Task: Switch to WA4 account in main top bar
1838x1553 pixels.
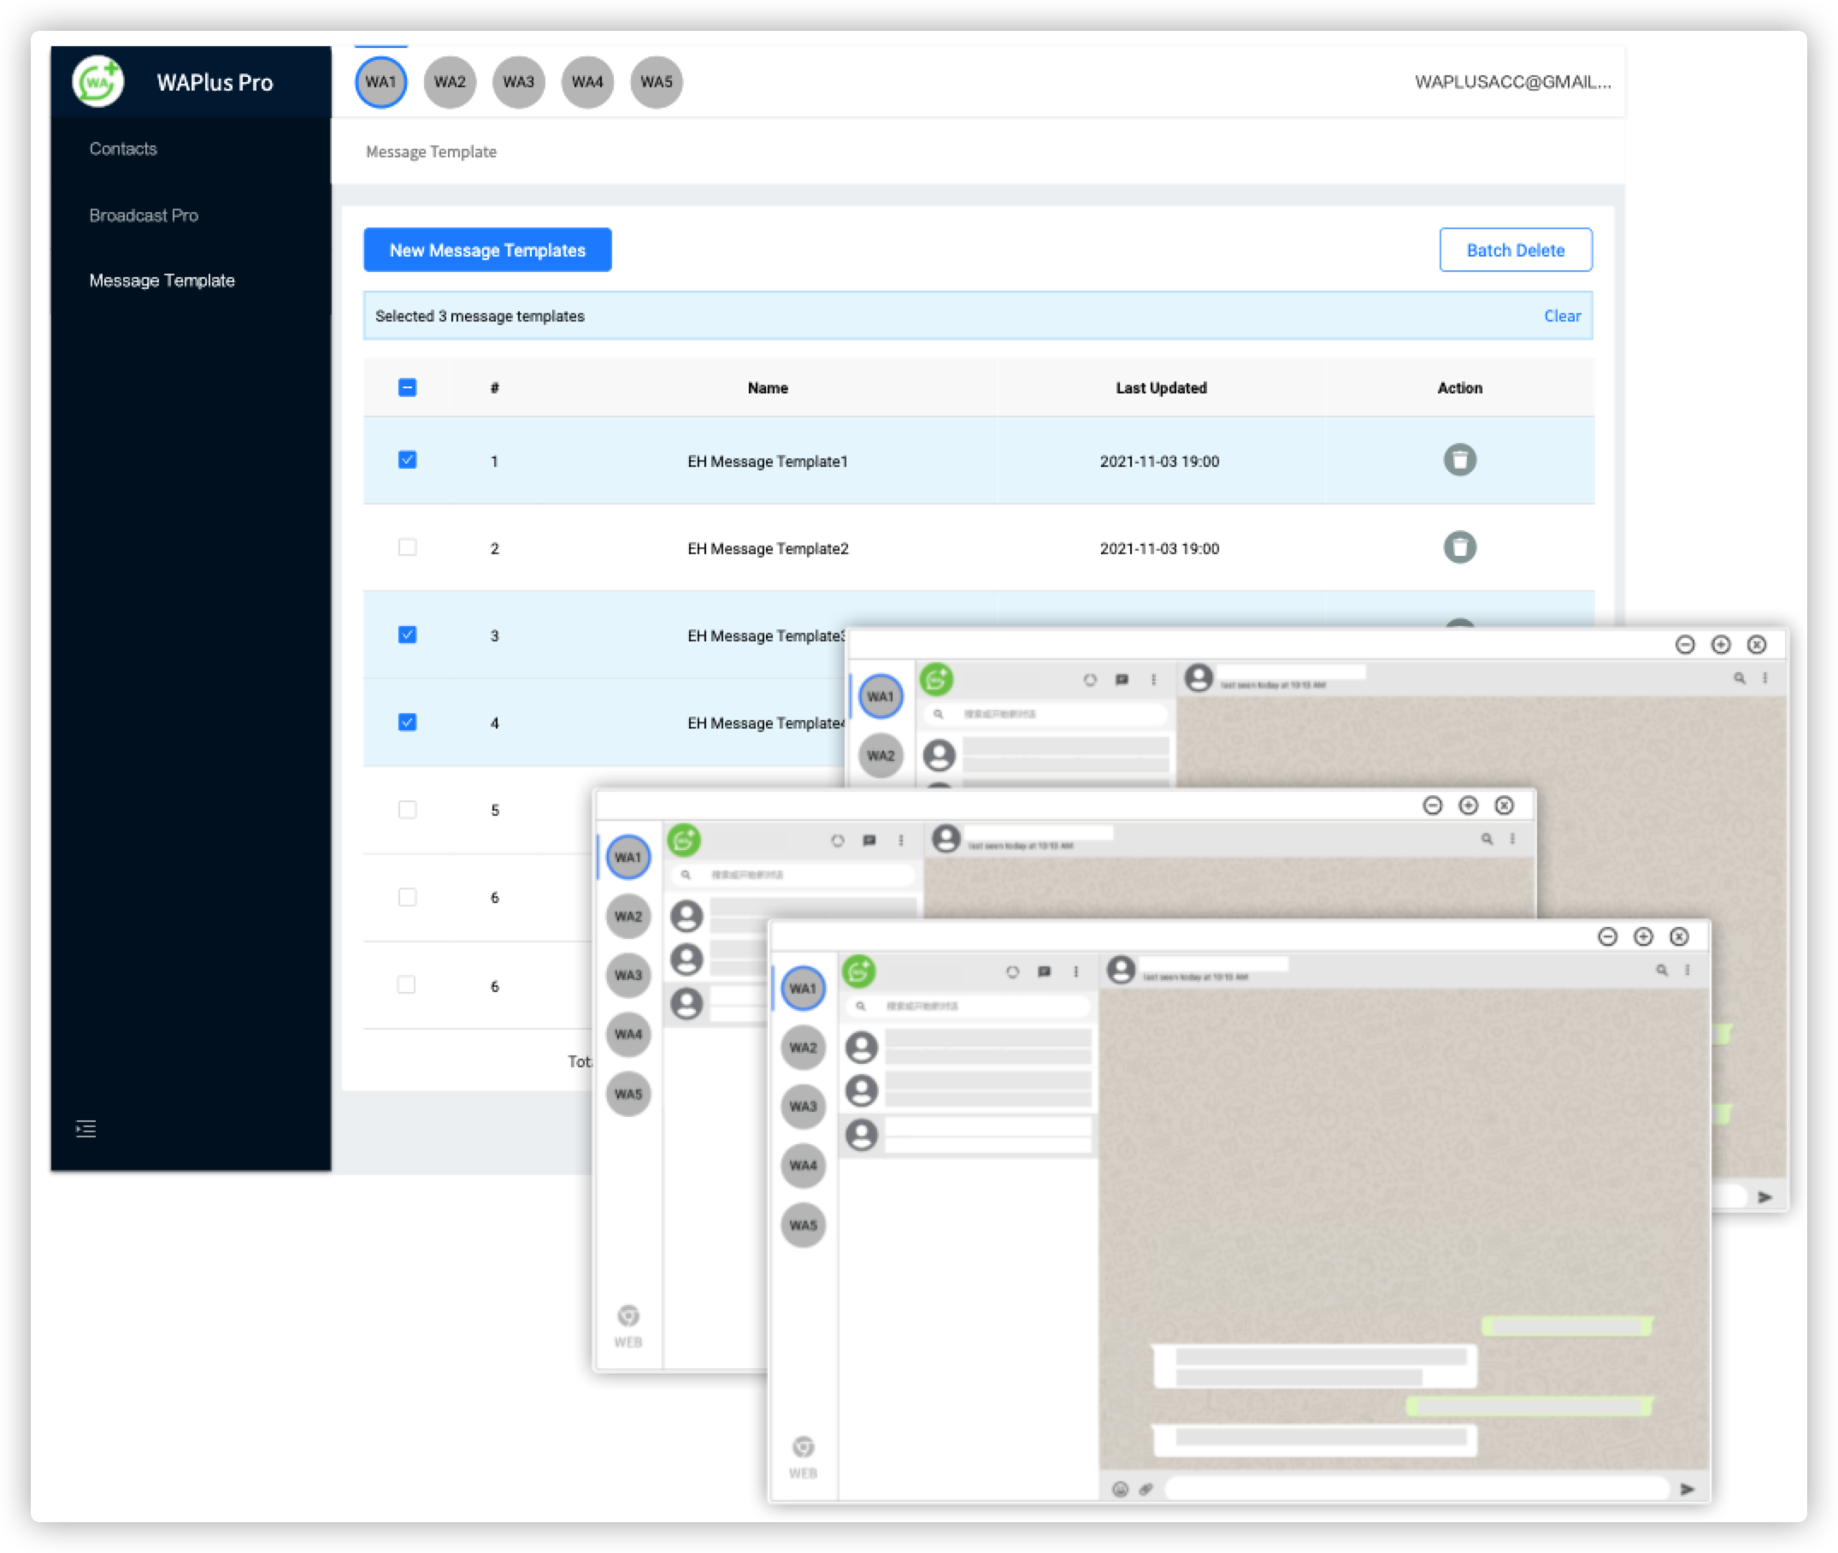Action: (586, 82)
